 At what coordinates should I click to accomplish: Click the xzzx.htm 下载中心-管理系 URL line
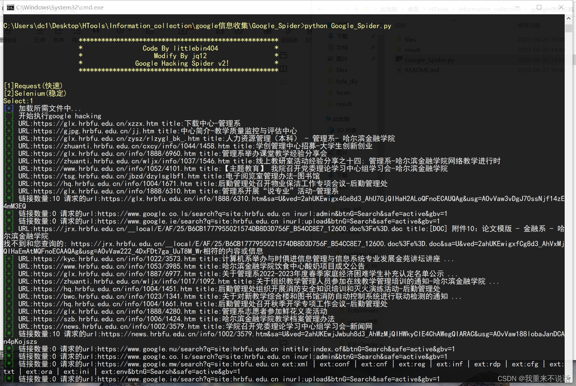click(122, 123)
